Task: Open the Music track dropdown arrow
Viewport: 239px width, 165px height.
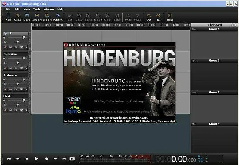Action: [26, 110]
